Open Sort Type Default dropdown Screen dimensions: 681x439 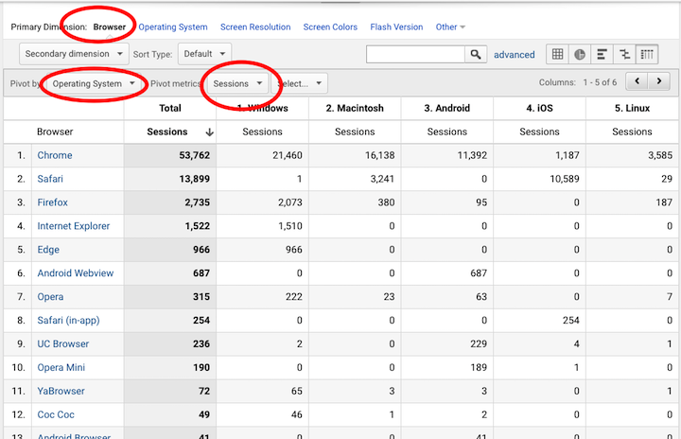tap(204, 54)
